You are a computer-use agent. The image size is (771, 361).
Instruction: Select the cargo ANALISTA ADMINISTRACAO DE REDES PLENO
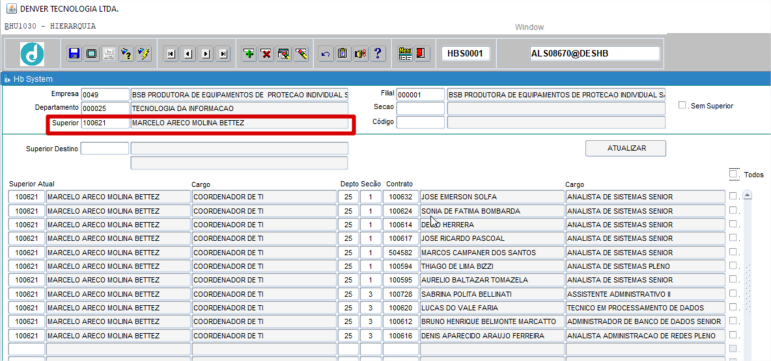[x=645, y=335]
